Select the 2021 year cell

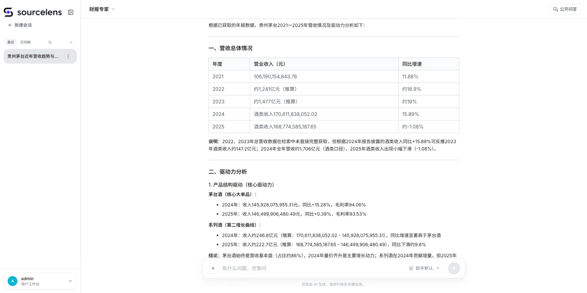pos(229,77)
